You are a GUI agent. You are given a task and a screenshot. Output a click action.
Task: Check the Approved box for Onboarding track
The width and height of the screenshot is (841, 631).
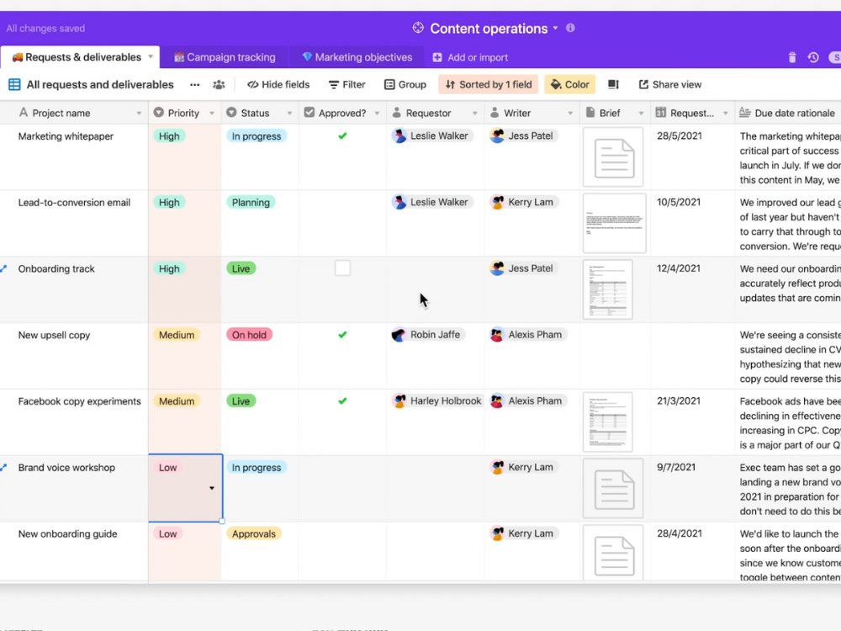(x=342, y=268)
